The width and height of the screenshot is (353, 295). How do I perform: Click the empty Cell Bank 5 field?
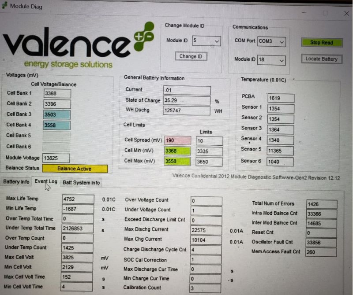(x=56, y=136)
